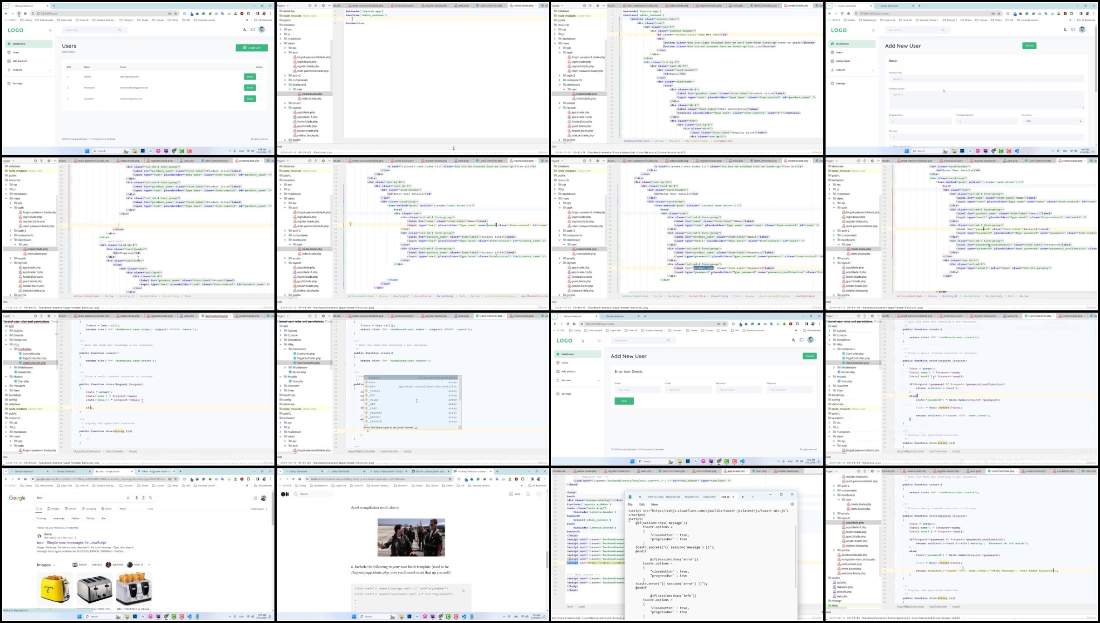This screenshot has width=1100, height=623.
Task: Toggle dark mode moon on 'Enter User Details' page
Action: click(793, 340)
